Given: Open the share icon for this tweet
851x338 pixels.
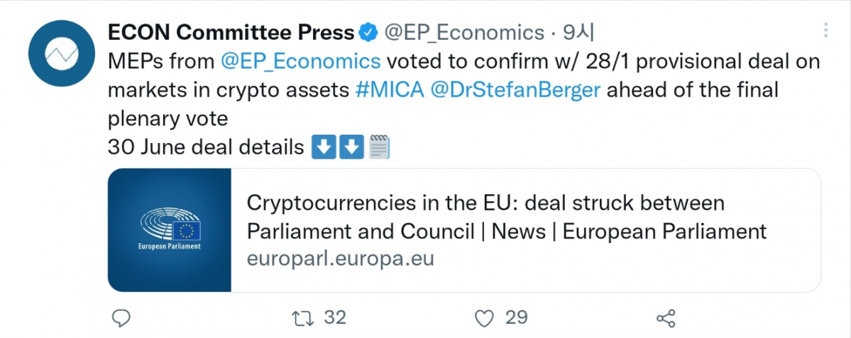Looking at the screenshot, I should (666, 318).
